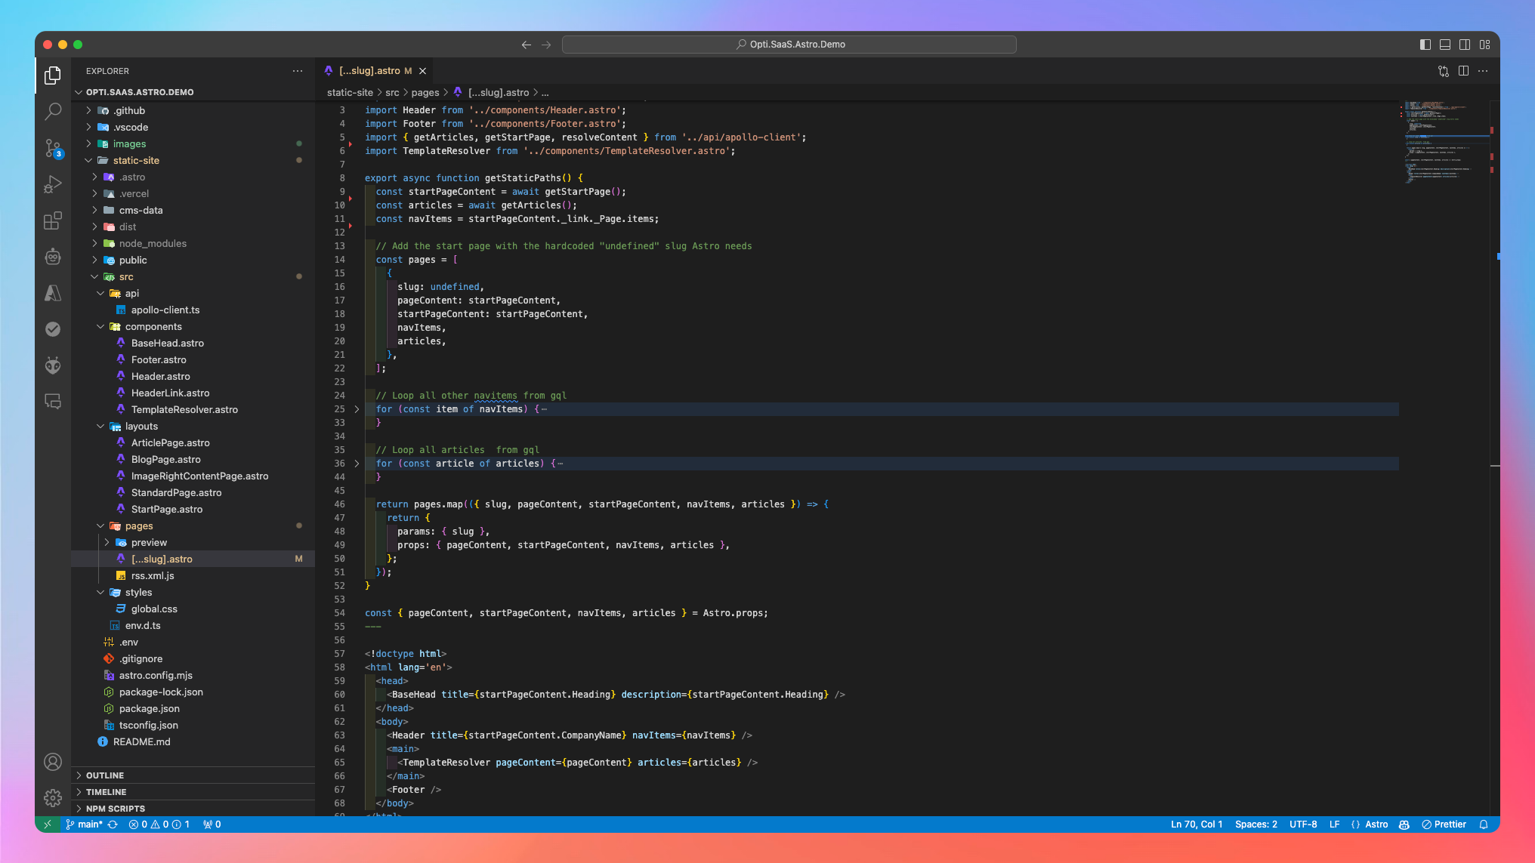Viewport: 1535px width, 863px height.
Task: Expand the OUTLINE section
Action: tap(105, 775)
